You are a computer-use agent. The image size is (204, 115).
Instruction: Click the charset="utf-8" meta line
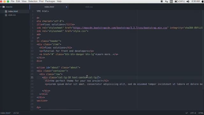click(50, 21)
